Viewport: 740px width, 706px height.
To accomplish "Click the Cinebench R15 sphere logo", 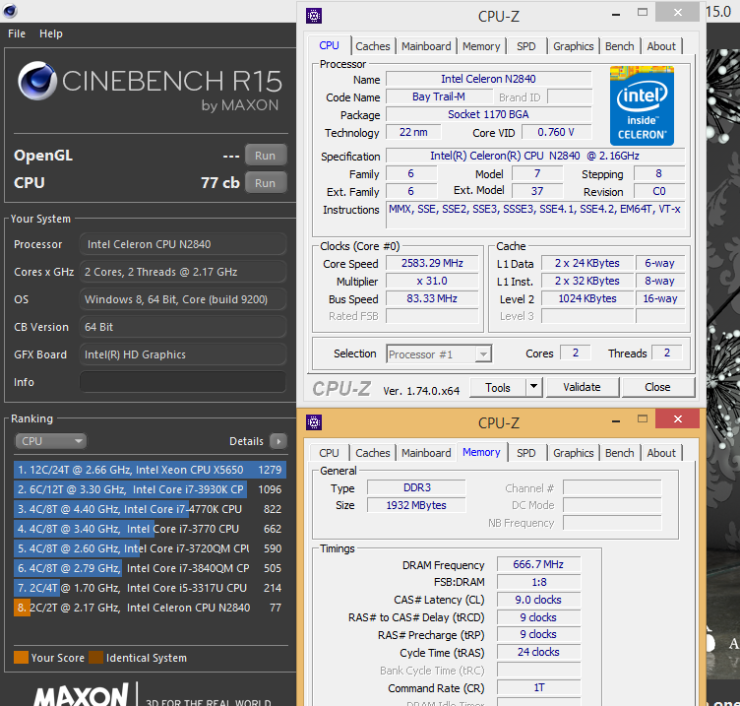I will (36, 81).
